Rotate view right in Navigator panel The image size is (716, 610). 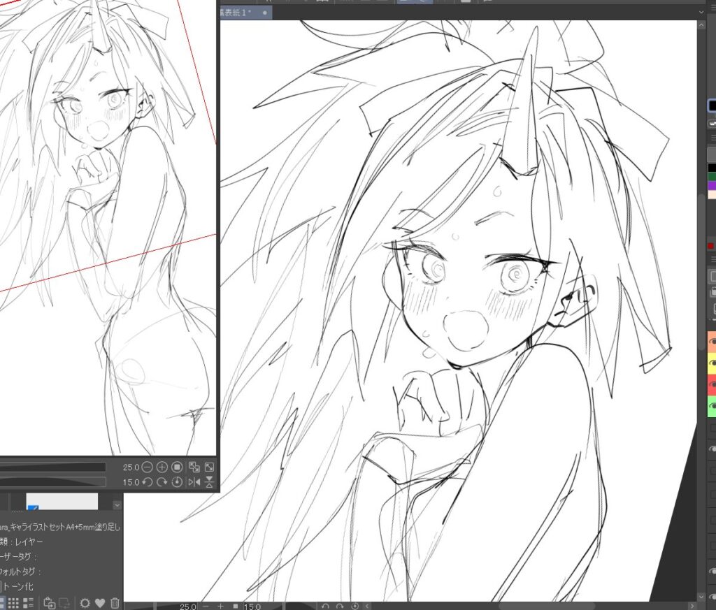click(x=162, y=482)
